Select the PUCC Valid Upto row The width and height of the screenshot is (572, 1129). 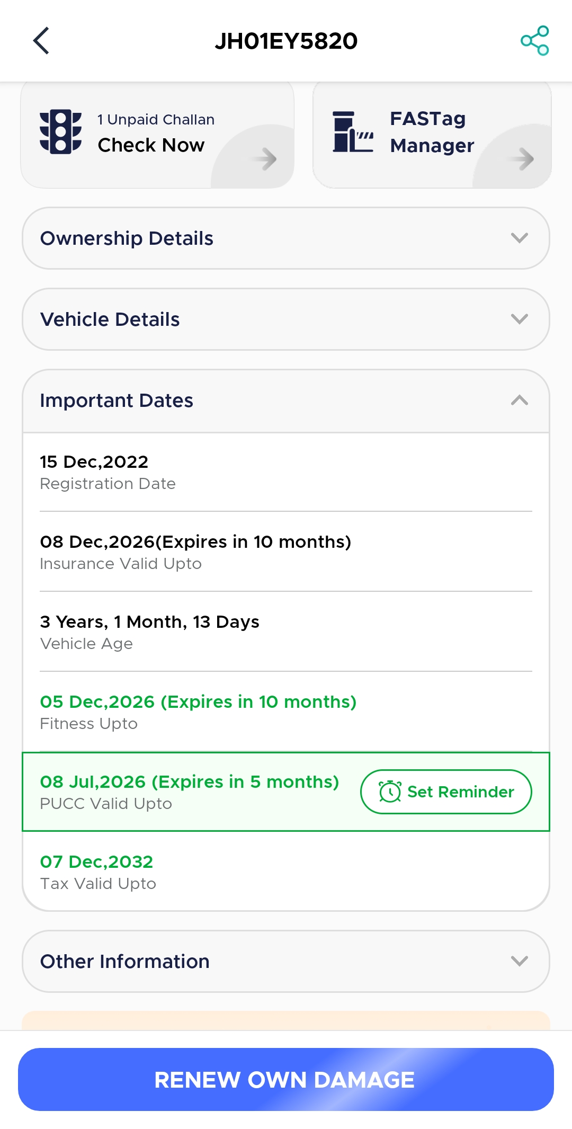[286, 792]
